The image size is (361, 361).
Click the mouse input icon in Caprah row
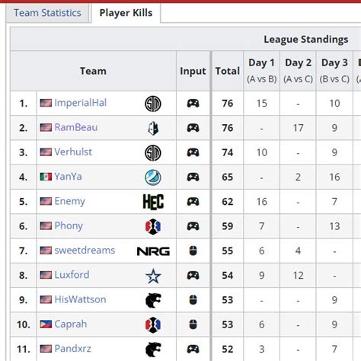pyautogui.click(x=193, y=324)
